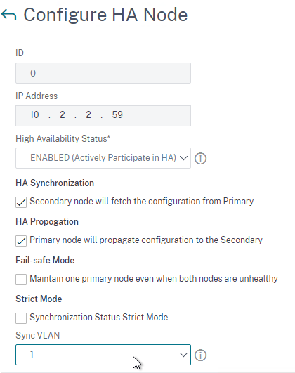Select the last IP octet 59
Screen dimensions: 295x373
pyautogui.click(x=117, y=115)
